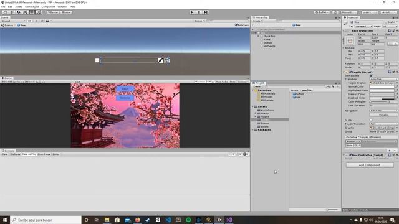Pause the game playback
The image size is (399, 224).
(199, 12)
